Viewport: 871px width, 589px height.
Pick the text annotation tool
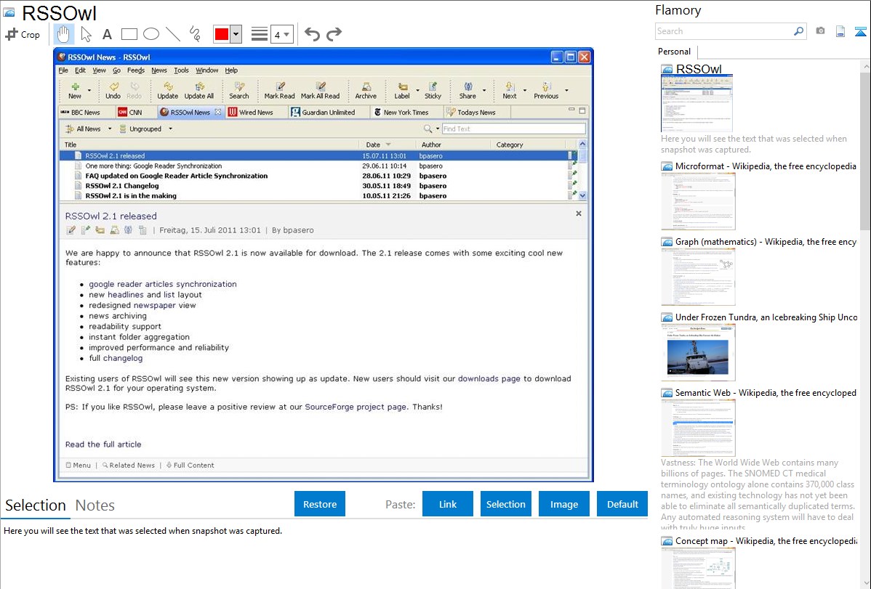(107, 34)
